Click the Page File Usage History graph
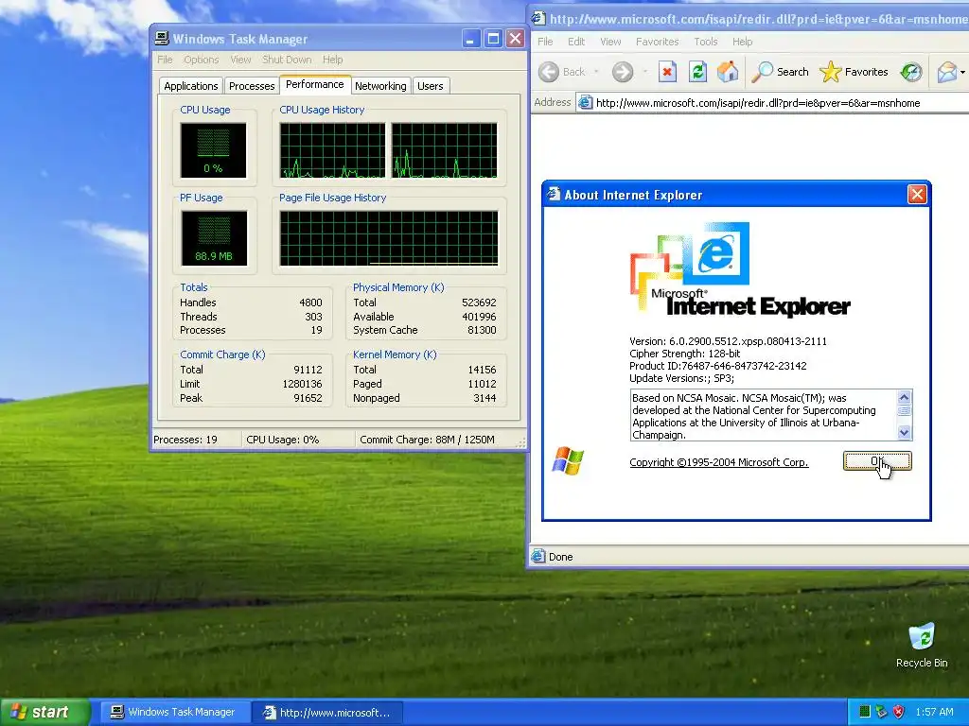The image size is (969, 726). (389, 238)
